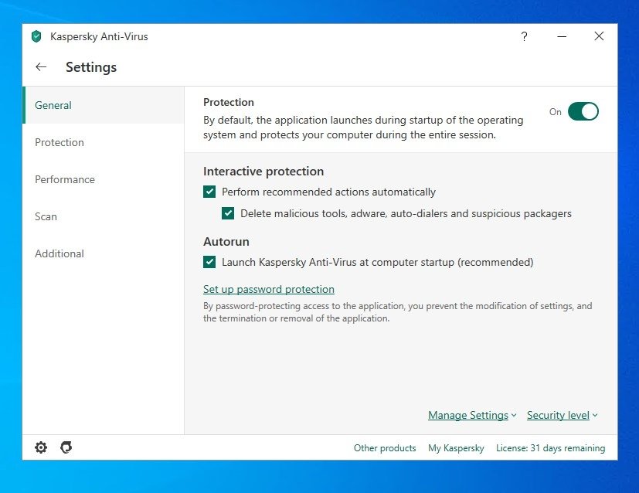The width and height of the screenshot is (639, 493).
Task: Uncheck Delete malicious tools, adware, auto-dialers
Action: (x=228, y=213)
